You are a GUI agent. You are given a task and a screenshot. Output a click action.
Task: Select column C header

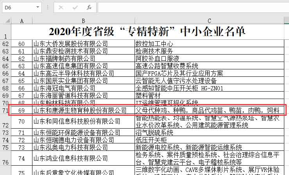point(210,20)
